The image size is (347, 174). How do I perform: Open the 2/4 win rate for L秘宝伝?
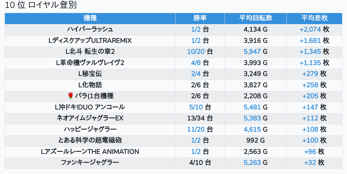click(196, 74)
